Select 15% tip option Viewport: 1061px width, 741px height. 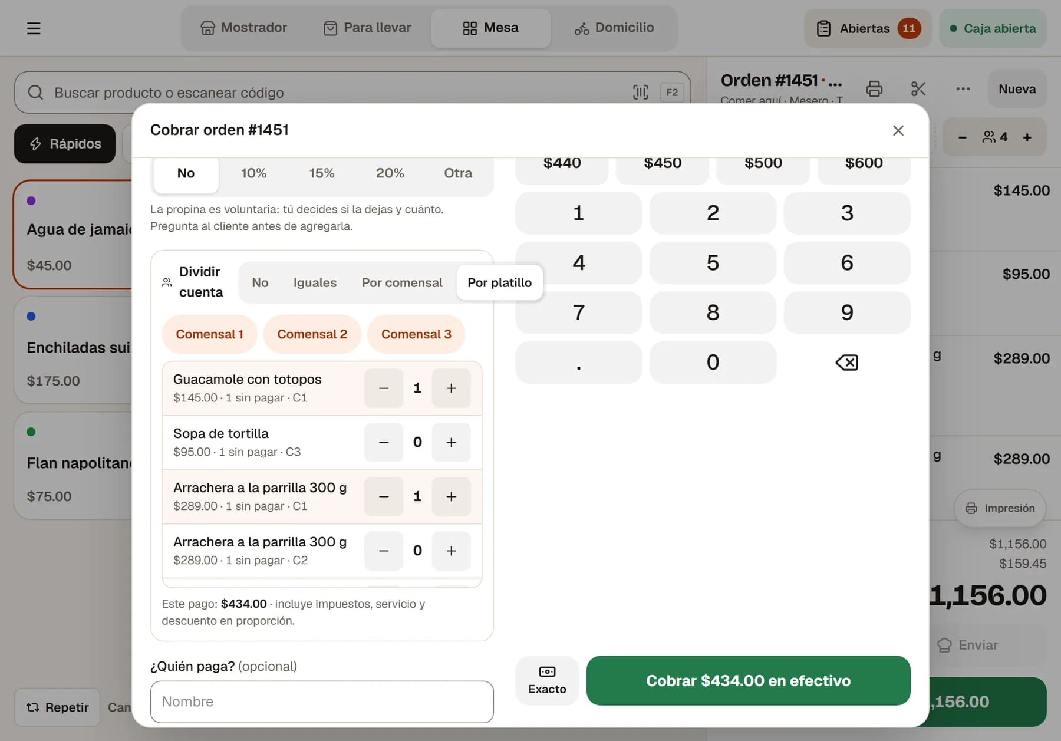click(322, 173)
